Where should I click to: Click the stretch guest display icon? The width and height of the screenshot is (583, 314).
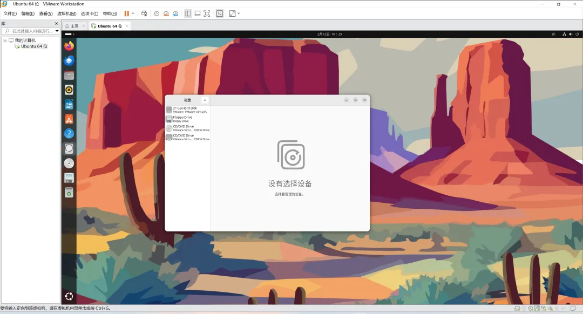(x=232, y=13)
